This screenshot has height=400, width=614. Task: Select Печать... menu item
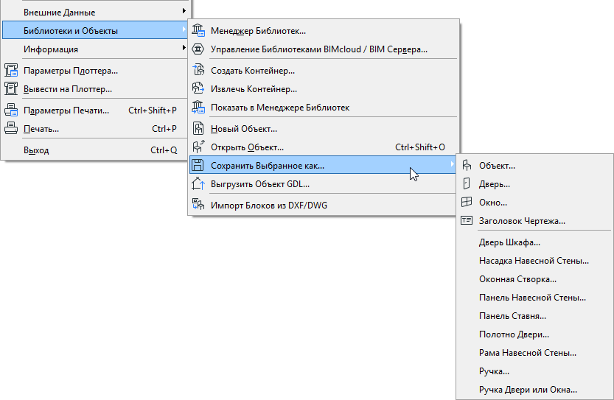pos(95,128)
